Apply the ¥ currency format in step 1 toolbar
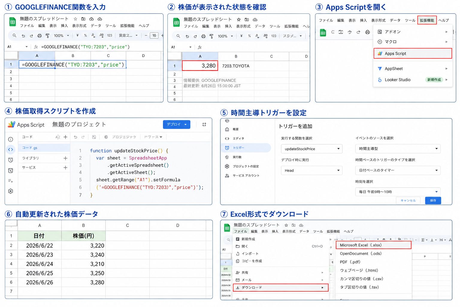The width and height of the screenshot is (460, 307). tap(78, 35)
